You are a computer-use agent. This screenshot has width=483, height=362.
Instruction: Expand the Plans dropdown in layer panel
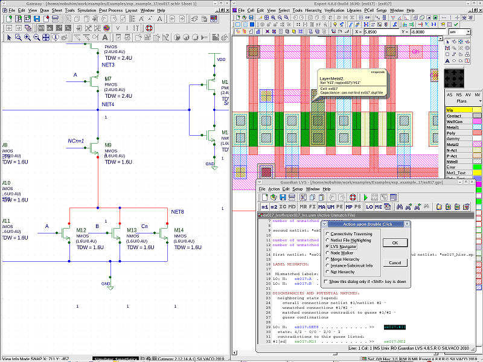pyautogui.click(x=462, y=101)
